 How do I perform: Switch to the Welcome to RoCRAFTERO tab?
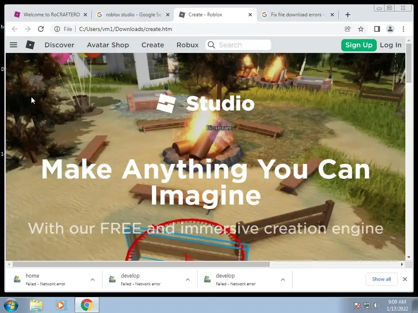[x=51, y=15]
